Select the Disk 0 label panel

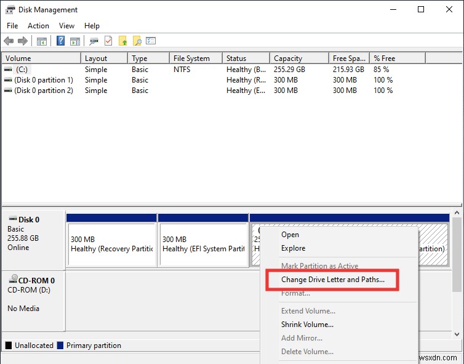tap(33, 240)
